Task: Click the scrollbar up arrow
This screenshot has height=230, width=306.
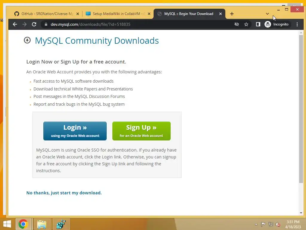Action: click(301, 33)
